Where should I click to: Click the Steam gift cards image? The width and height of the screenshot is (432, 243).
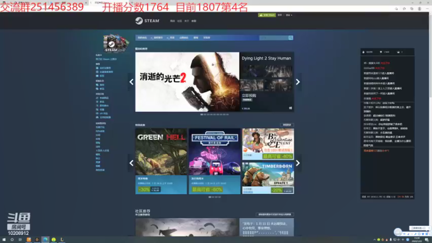click(116, 43)
